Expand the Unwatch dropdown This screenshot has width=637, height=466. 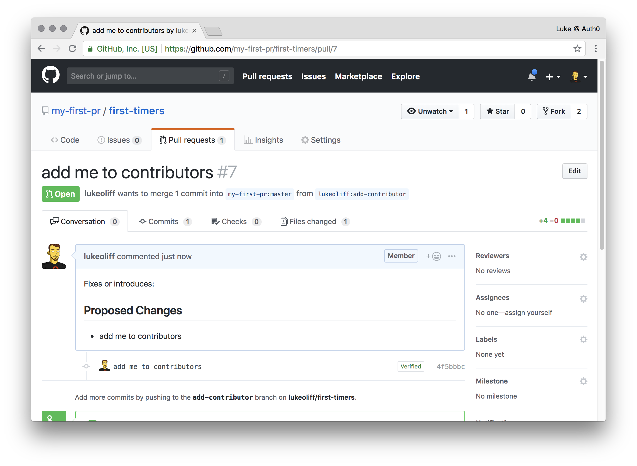click(430, 111)
